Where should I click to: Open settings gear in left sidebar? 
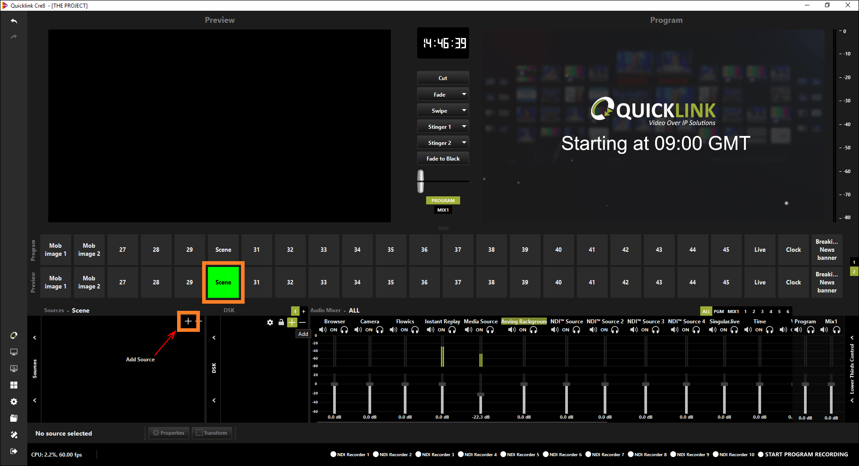(x=14, y=402)
